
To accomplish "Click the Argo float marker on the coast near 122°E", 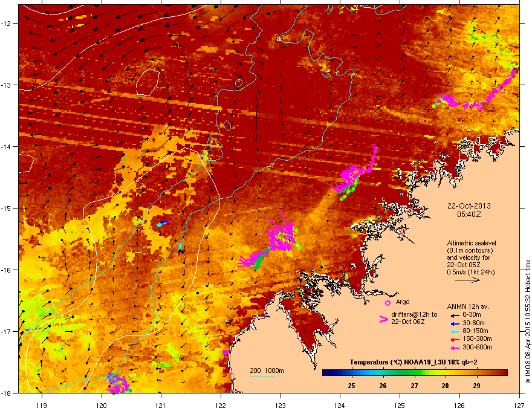I will point(225,352).
